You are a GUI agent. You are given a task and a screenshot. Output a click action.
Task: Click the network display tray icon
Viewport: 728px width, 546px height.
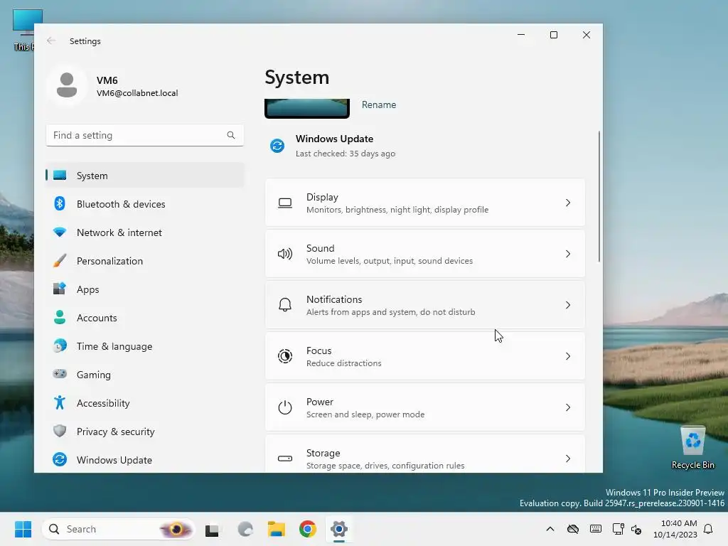click(x=618, y=529)
